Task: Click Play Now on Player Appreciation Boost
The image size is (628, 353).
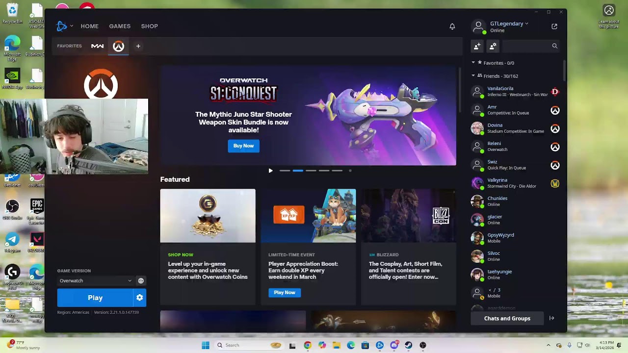Action: click(285, 293)
